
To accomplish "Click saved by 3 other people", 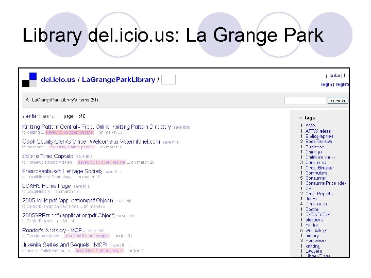I will click(x=72, y=147).
